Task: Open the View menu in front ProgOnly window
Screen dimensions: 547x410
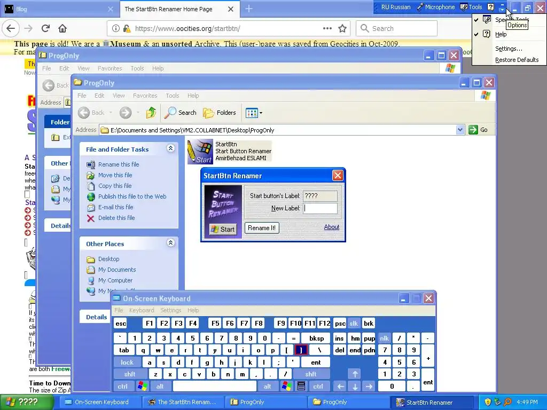Action: 119,96
